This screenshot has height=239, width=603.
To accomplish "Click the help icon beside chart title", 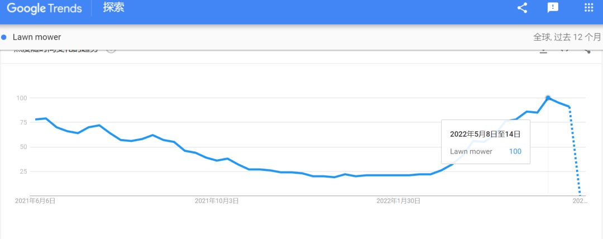I will tap(111, 50).
